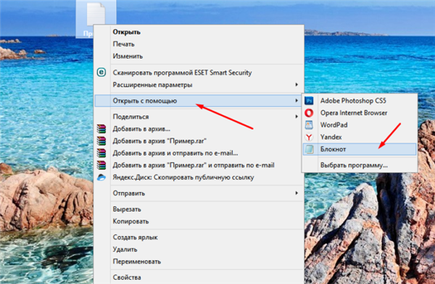Click the WordPad icon in the submenu
The height and width of the screenshot is (284, 435).
(x=309, y=125)
